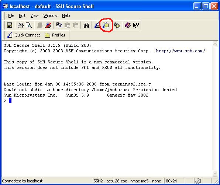220x185 pixels.
Task: Click the 'SSH2 - aes128-cbc - hmac-md5 - none' status
Action: tap(127, 181)
